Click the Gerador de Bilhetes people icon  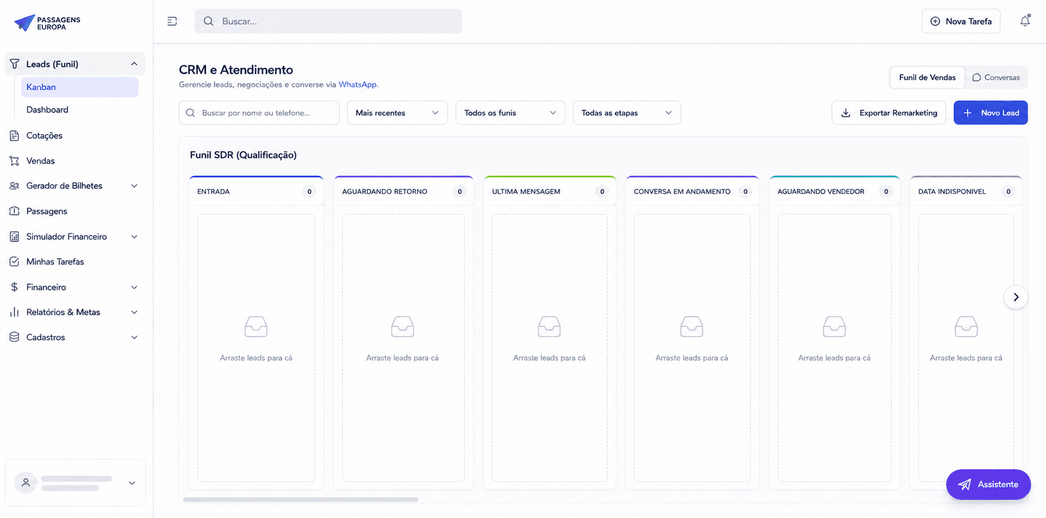point(15,186)
